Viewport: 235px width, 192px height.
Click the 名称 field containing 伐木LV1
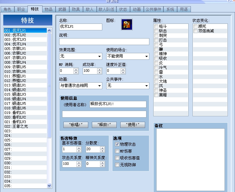(81, 27)
